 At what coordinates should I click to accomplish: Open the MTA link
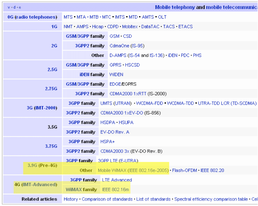[81, 17]
